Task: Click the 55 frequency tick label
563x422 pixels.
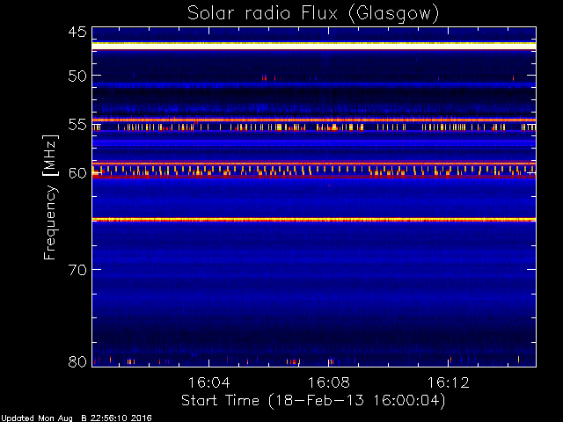Action: [x=77, y=125]
